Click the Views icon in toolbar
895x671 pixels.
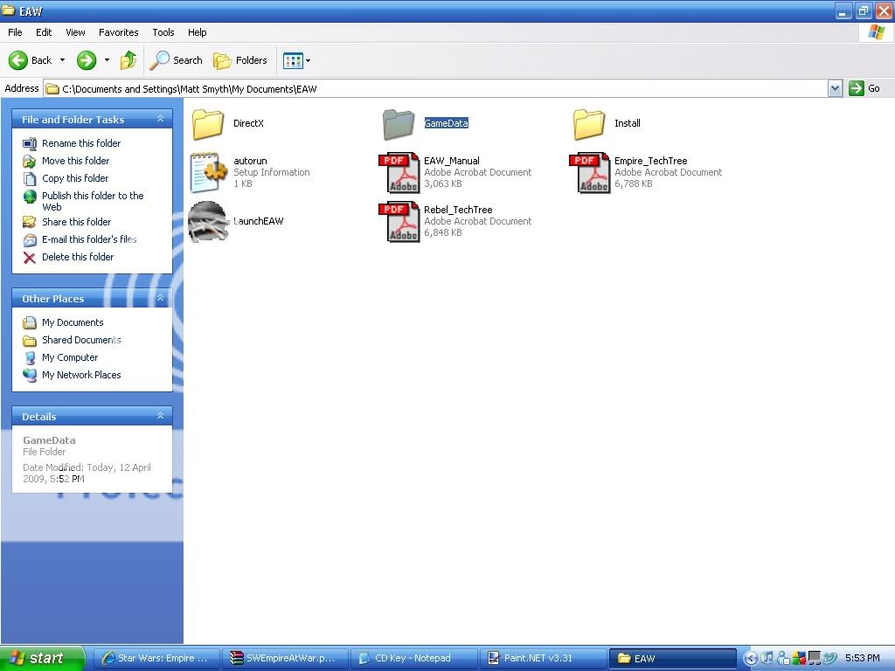coord(293,60)
